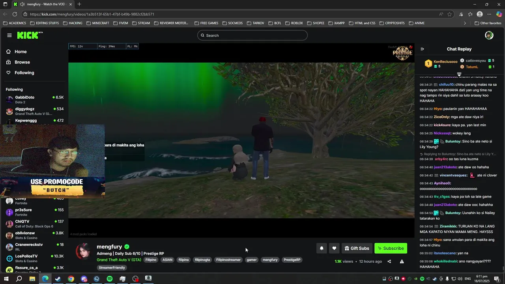This screenshot has width=505, height=284.
Task: Open the ANIME bookmarks folder
Action: click(x=417, y=23)
